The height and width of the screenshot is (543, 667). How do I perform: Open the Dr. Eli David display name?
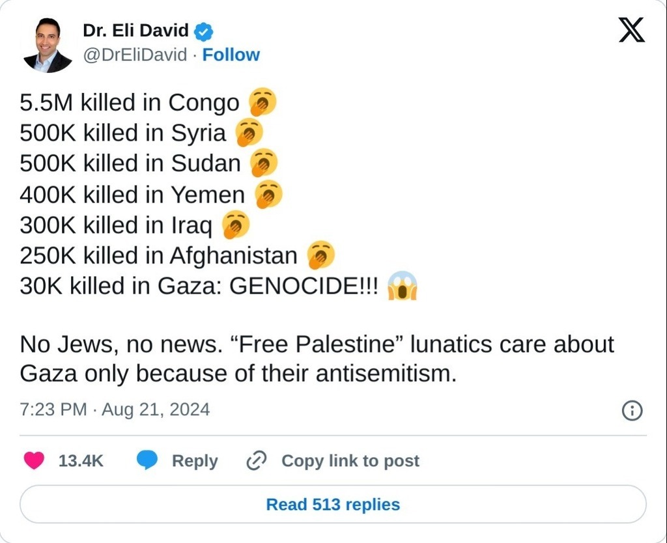click(136, 31)
